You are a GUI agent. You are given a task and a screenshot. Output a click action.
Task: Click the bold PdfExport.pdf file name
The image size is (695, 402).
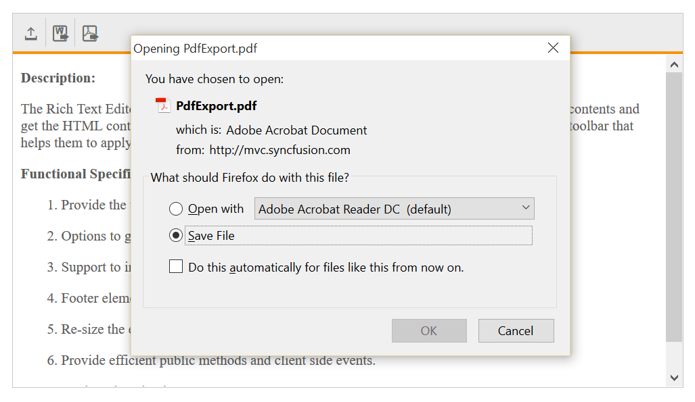[216, 106]
